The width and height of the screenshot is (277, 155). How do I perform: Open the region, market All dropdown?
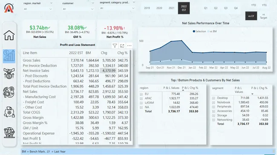(38, 9)
